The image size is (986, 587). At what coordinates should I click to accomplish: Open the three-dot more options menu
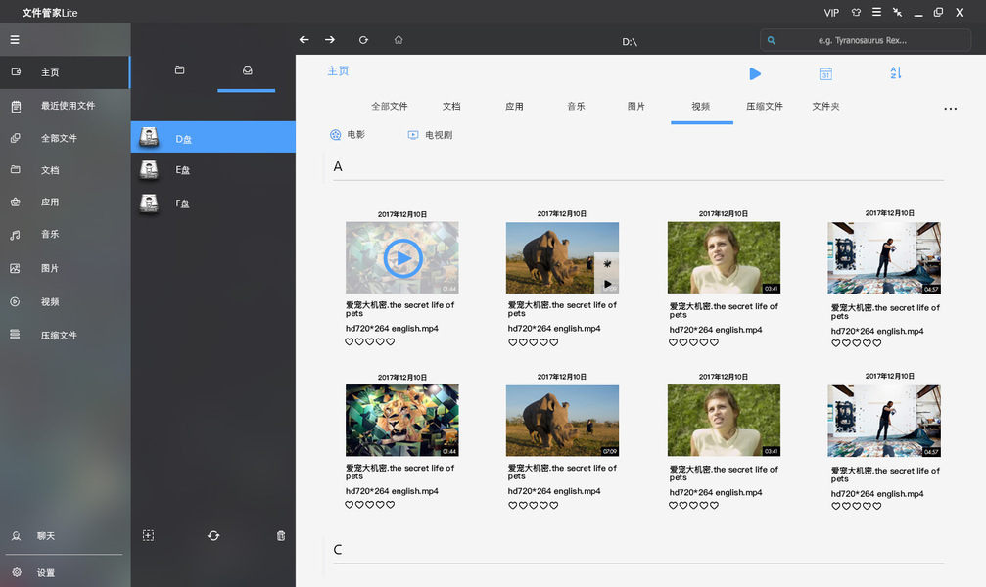click(x=950, y=109)
